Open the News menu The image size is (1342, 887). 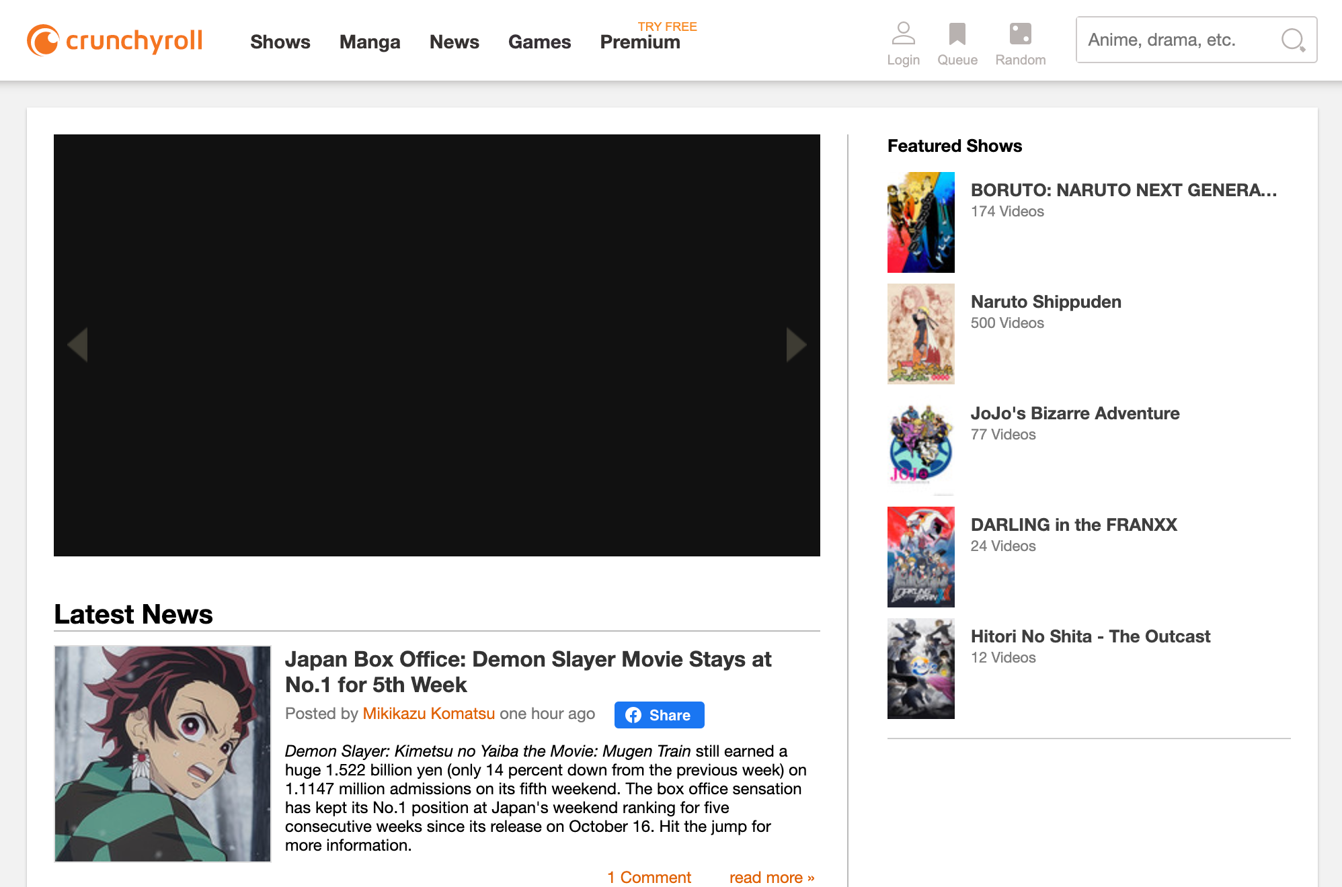(455, 42)
